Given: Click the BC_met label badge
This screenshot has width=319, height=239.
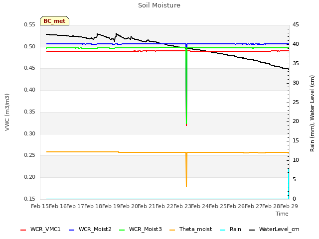Looking at the screenshot, I should coord(54,21).
